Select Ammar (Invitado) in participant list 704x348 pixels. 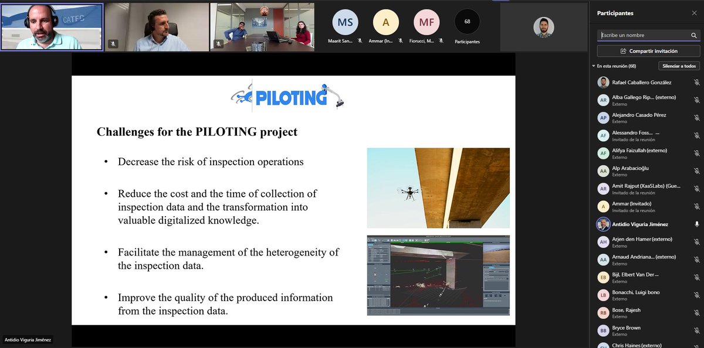point(648,206)
